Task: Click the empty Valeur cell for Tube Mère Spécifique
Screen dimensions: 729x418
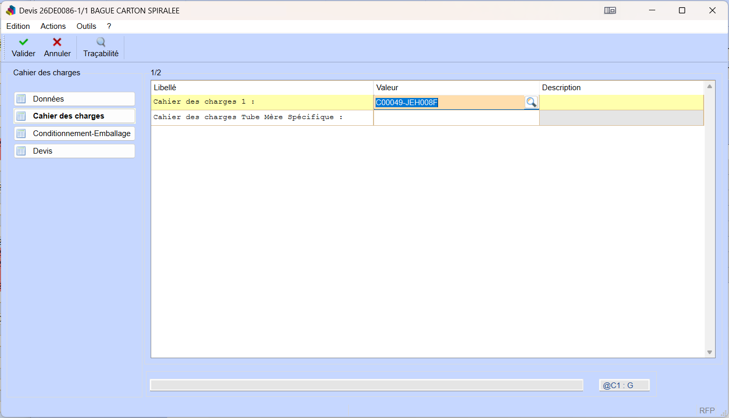Action: pos(456,118)
